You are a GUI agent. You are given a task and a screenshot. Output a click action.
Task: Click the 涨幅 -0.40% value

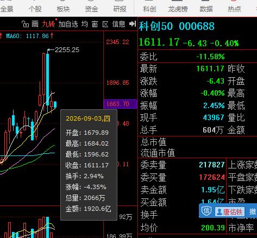(212, 93)
